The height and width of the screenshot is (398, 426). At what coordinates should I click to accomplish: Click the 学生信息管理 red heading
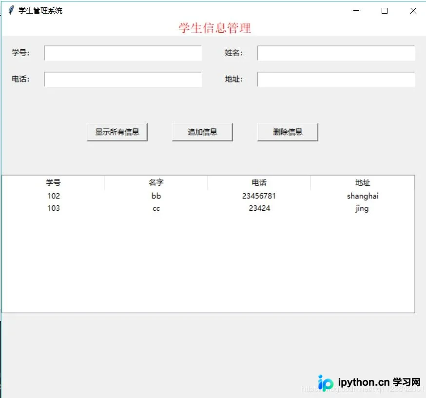[214, 28]
